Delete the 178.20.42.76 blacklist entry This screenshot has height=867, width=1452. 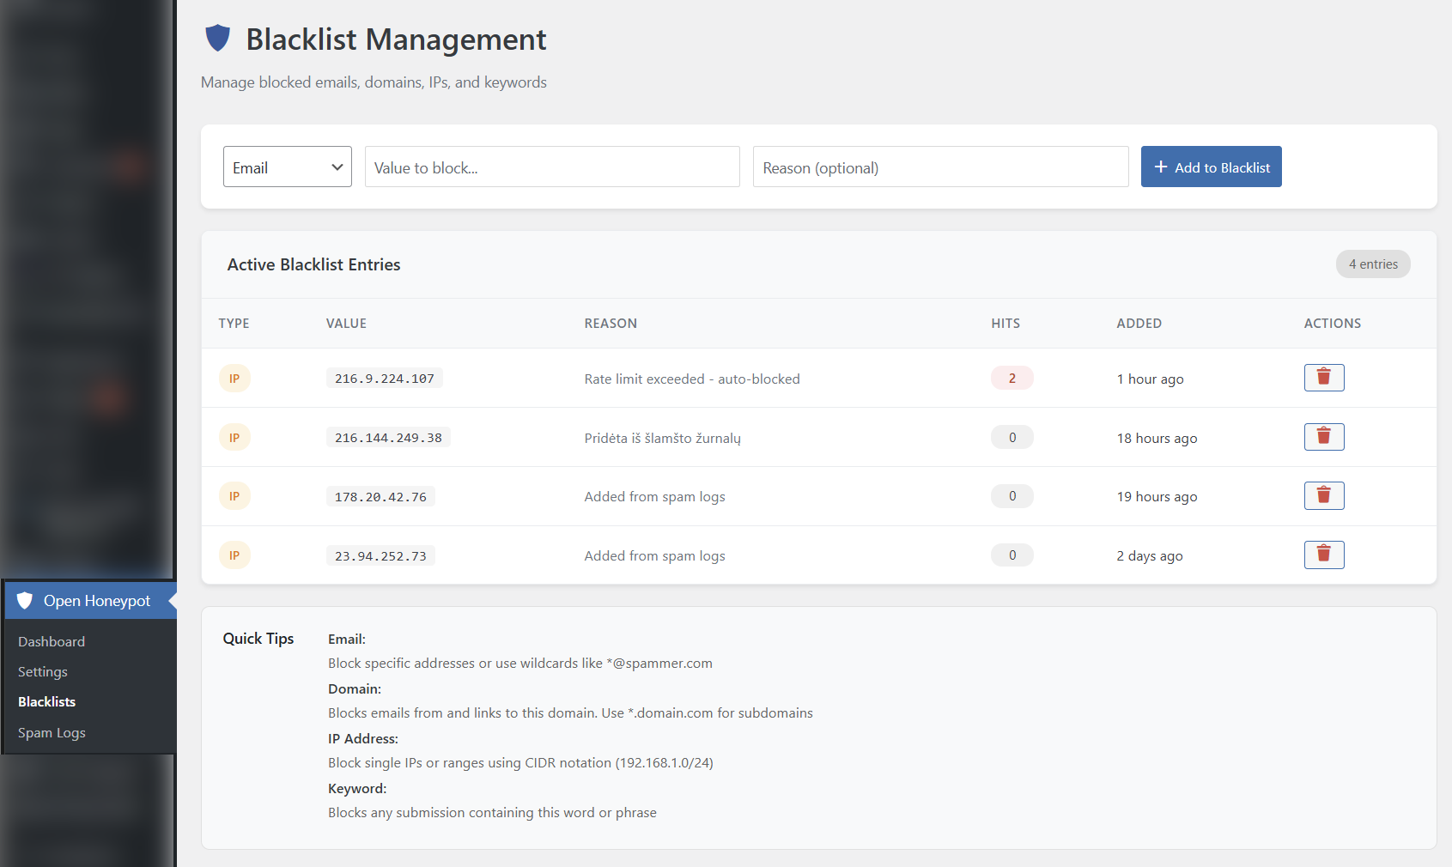point(1323,495)
